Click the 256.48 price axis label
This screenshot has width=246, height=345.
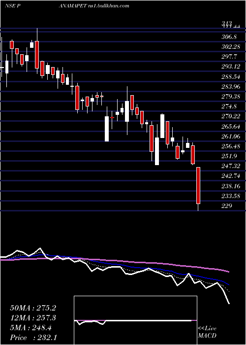click(x=231, y=146)
